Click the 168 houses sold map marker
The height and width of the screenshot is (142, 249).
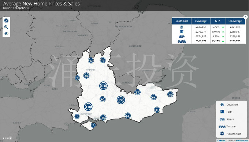[x=103, y=86]
